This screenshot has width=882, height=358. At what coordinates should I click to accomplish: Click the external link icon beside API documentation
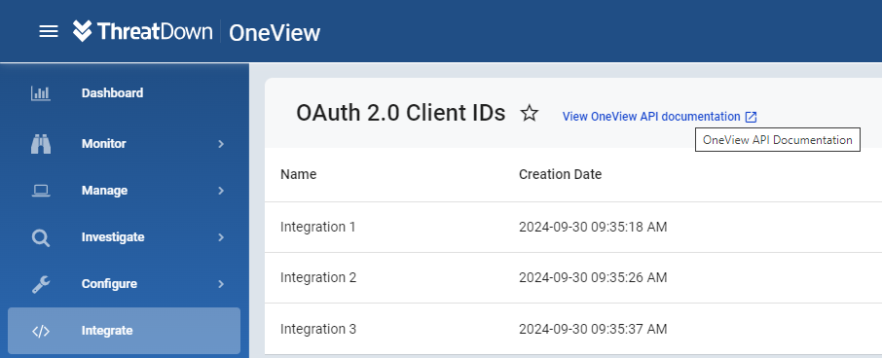pos(751,117)
